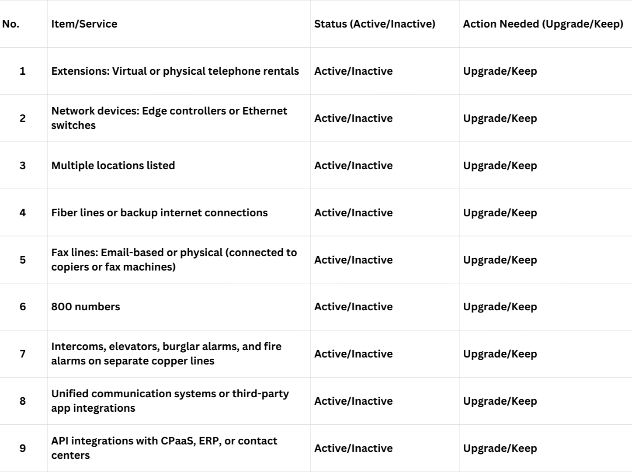This screenshot has height=472, width=632.
Task: Select the "Item/Service" column header
Action: click(x=84, y=24)
